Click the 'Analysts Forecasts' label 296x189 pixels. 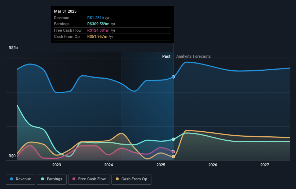pos(194,56)
